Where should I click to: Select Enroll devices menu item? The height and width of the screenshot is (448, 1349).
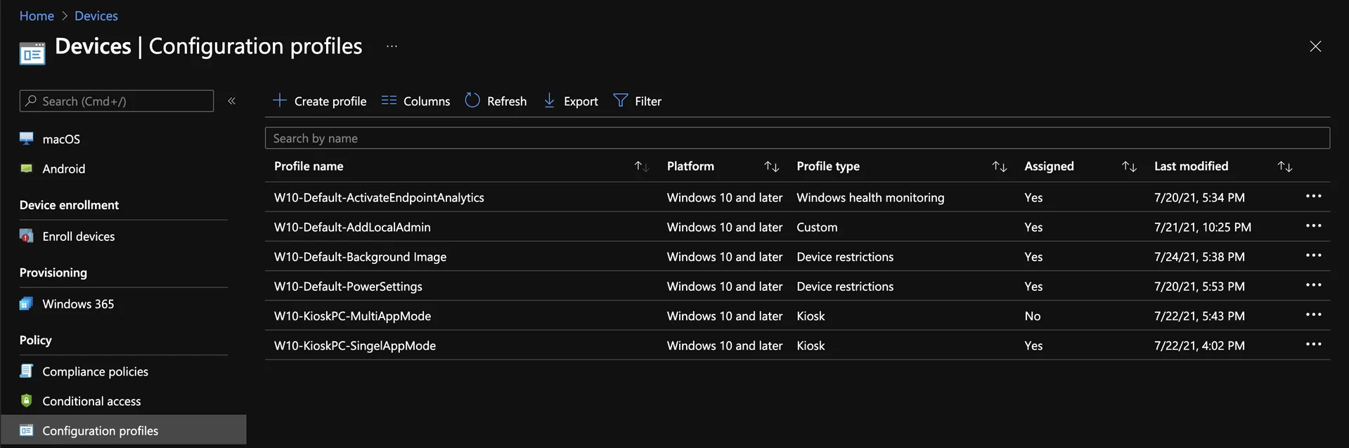79,237
